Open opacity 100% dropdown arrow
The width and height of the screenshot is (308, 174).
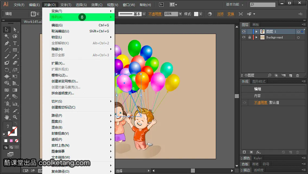tap(180, 14)
